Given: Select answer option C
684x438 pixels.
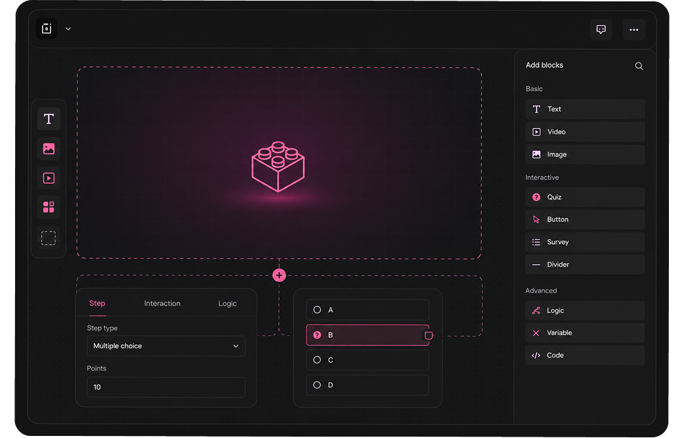Looking at the screenshot, I should pos(368,360).
